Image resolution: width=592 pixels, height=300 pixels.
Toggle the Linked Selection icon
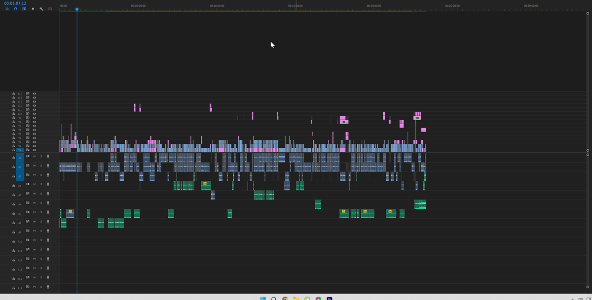click(24, 9)
